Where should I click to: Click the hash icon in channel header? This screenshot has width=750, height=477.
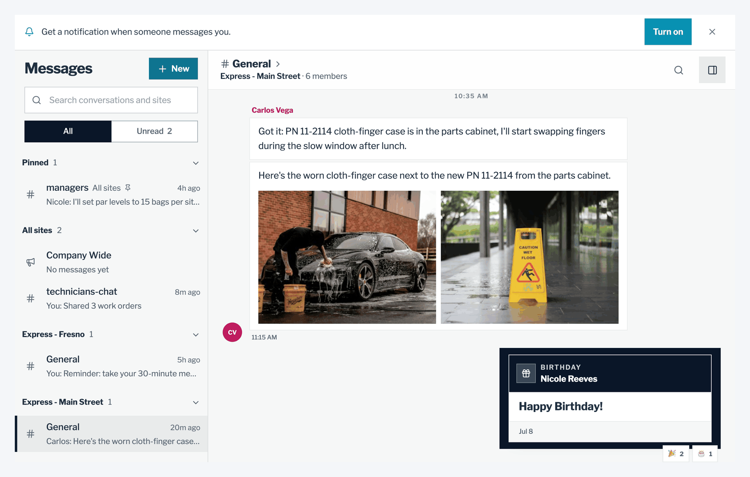(x=225, y=64)
